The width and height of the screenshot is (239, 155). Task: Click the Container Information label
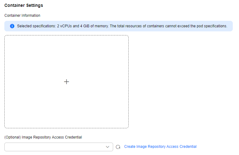[x=22, y=16]
